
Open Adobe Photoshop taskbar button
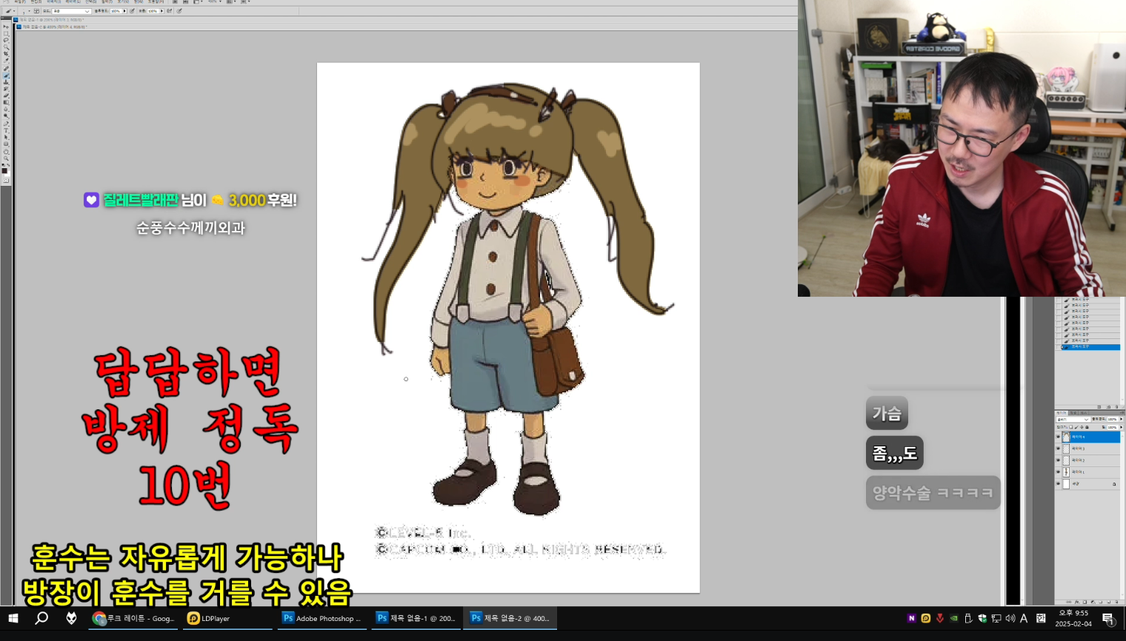(x=322, y=618)
